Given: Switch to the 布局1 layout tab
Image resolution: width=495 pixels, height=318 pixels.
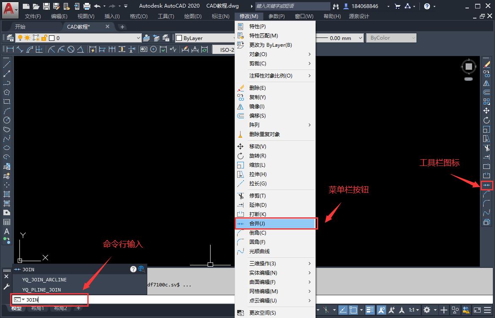Looking at the screenshot, I should click(x=38, y=308).
